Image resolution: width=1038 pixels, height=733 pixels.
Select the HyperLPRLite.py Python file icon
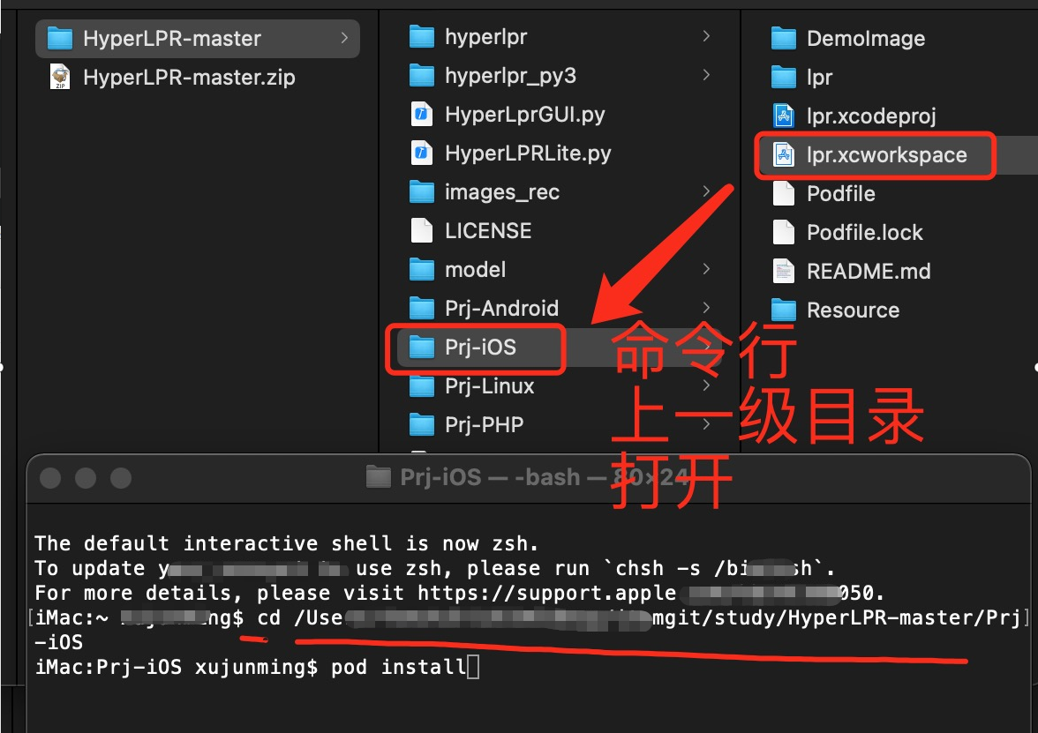(422, 153)
